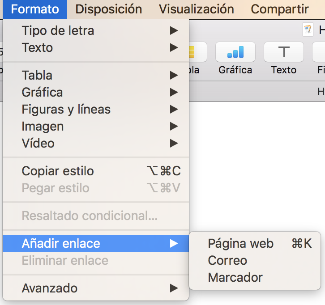
Task: Click the Gráfica chart icon in the toolbar
Action: pos(235,52)
